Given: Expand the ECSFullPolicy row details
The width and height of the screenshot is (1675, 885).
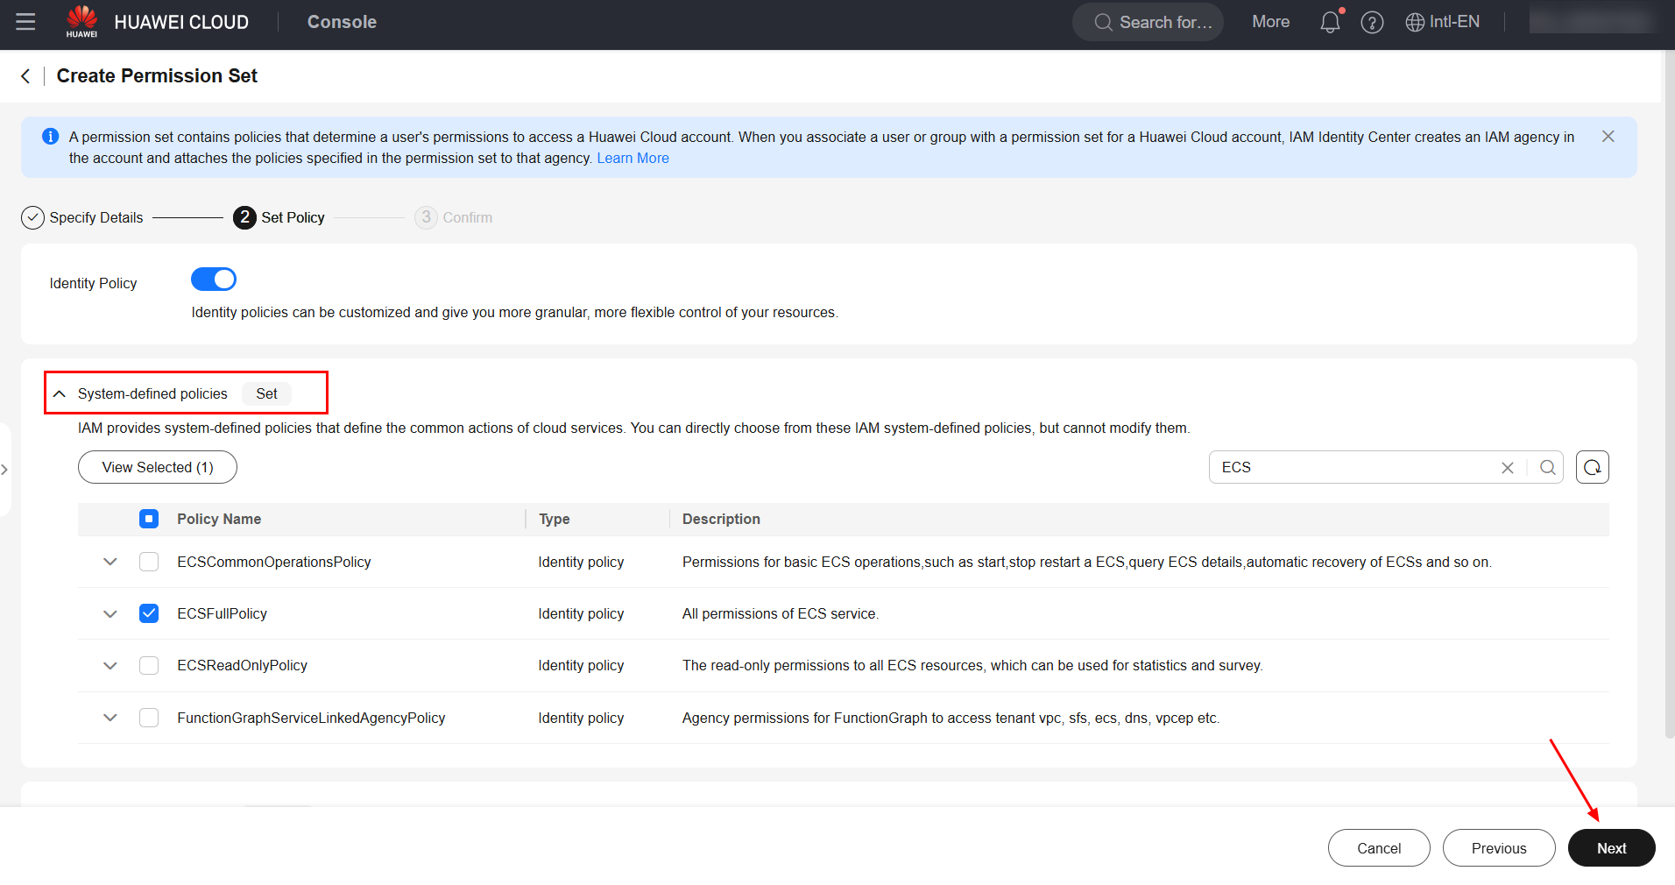Looking at the screenshot, I should (x=110, y=613).
